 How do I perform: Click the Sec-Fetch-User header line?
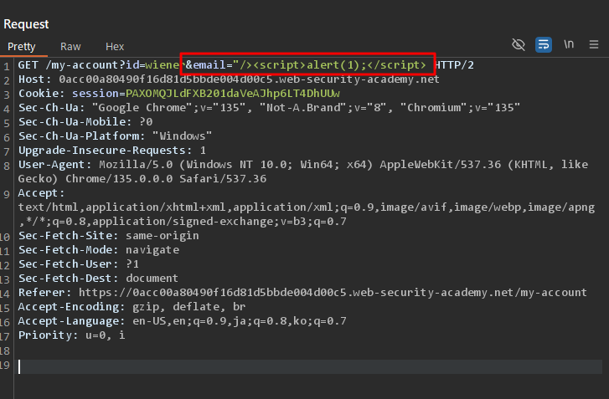point(79,264)
